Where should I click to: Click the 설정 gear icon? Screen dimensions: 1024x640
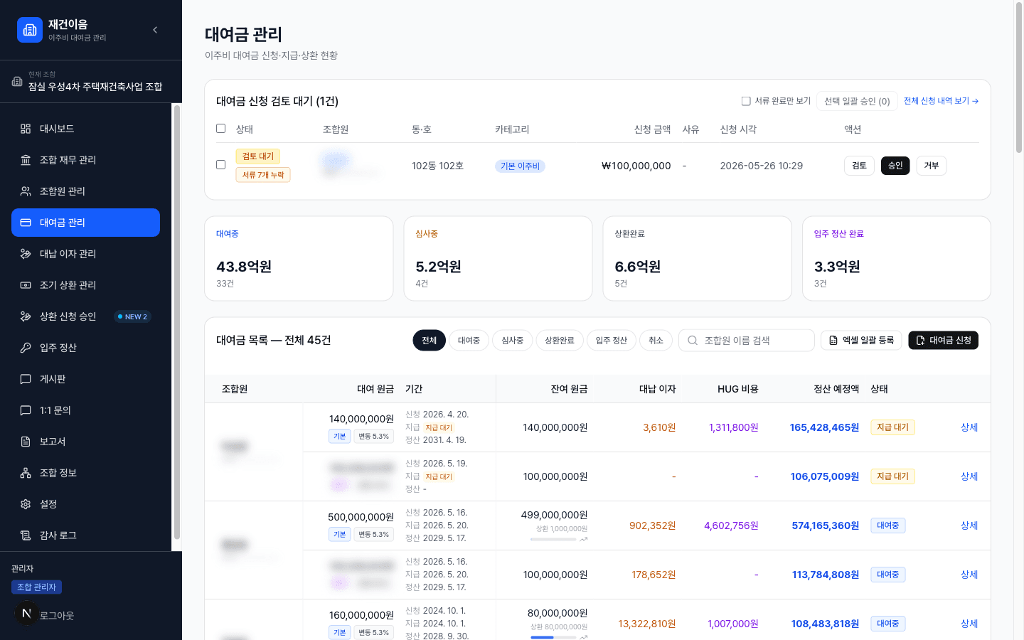click(x=26, y=504)
